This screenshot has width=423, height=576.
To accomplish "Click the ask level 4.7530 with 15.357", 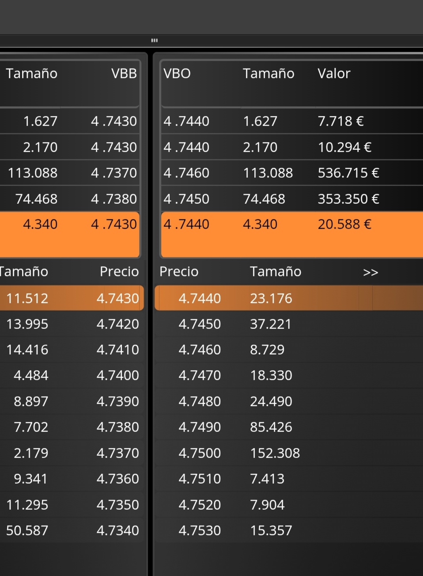I will pos(289,530).
